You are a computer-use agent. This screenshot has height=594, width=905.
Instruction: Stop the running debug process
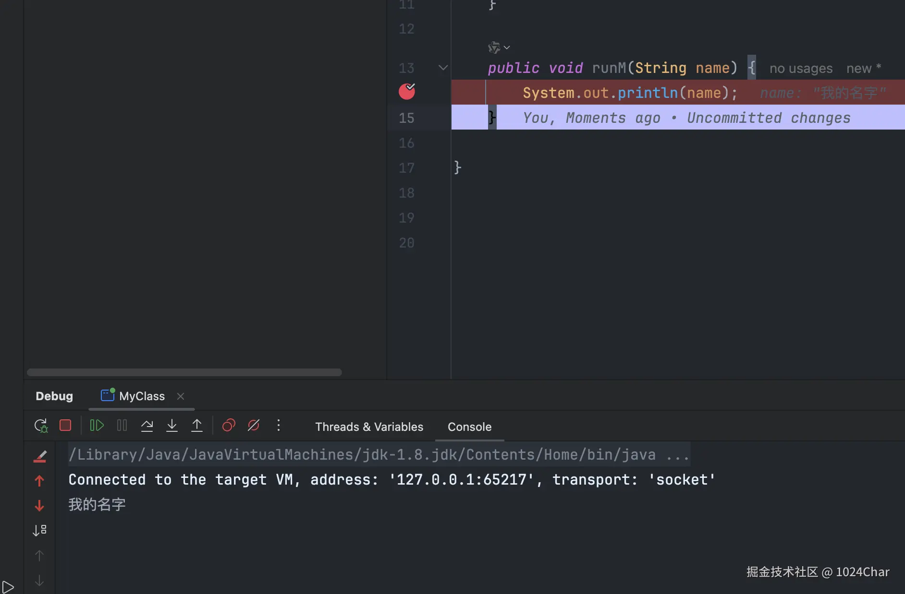coord(65,426)
